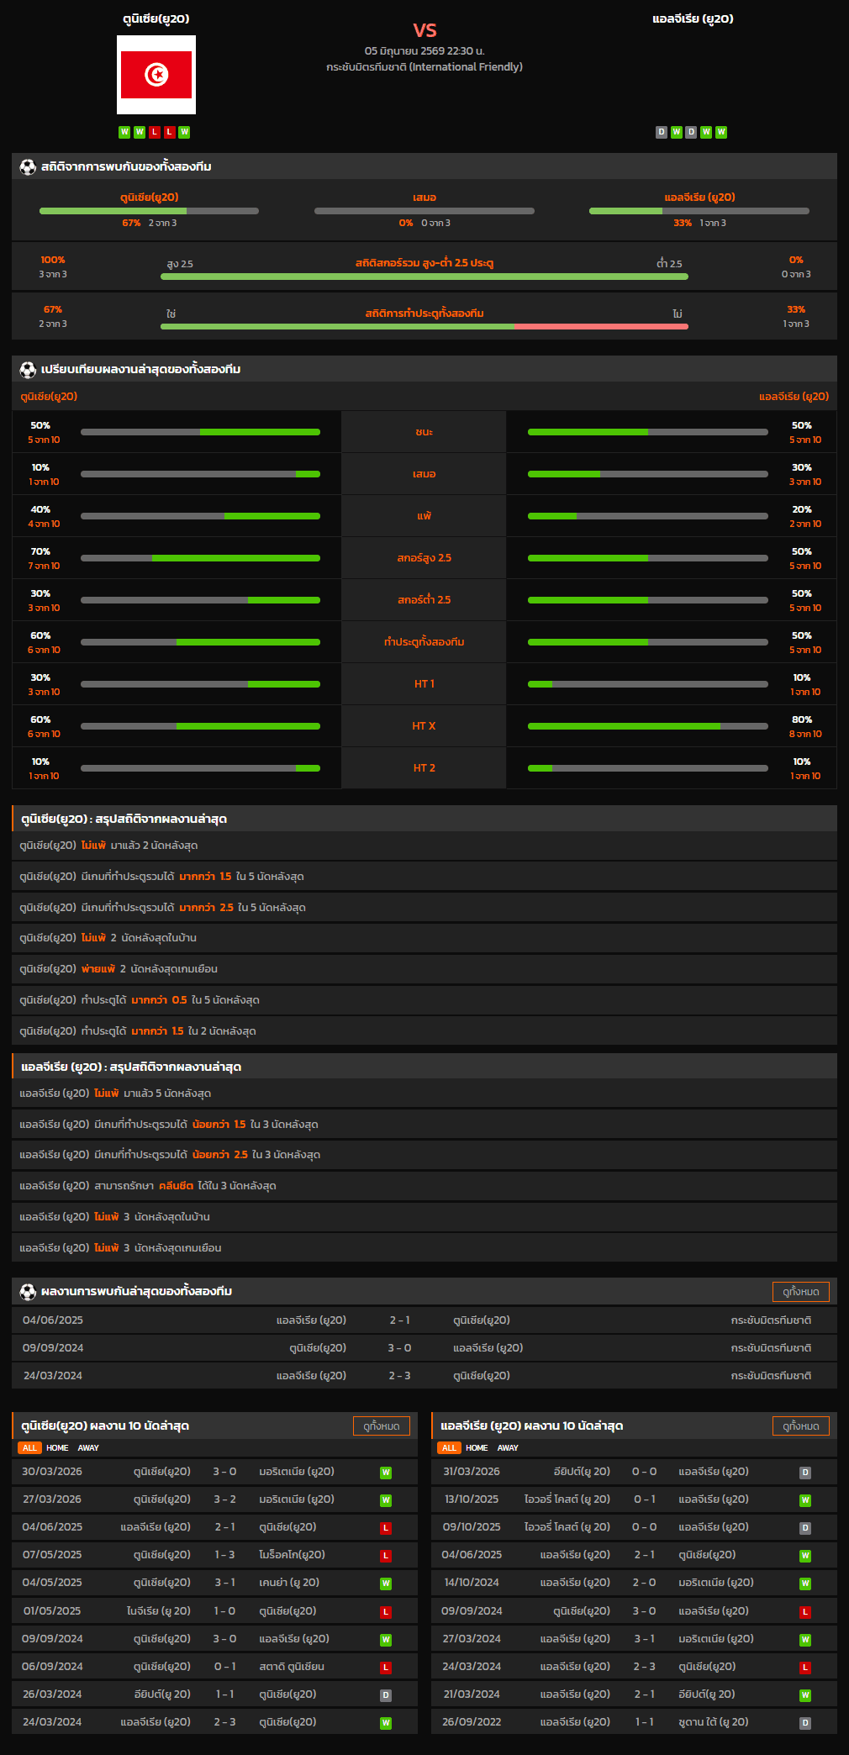Viewport: 849px width, 1755px height.
Task: Click first W form badge under Tunisia flag
Action: point(124,132)
